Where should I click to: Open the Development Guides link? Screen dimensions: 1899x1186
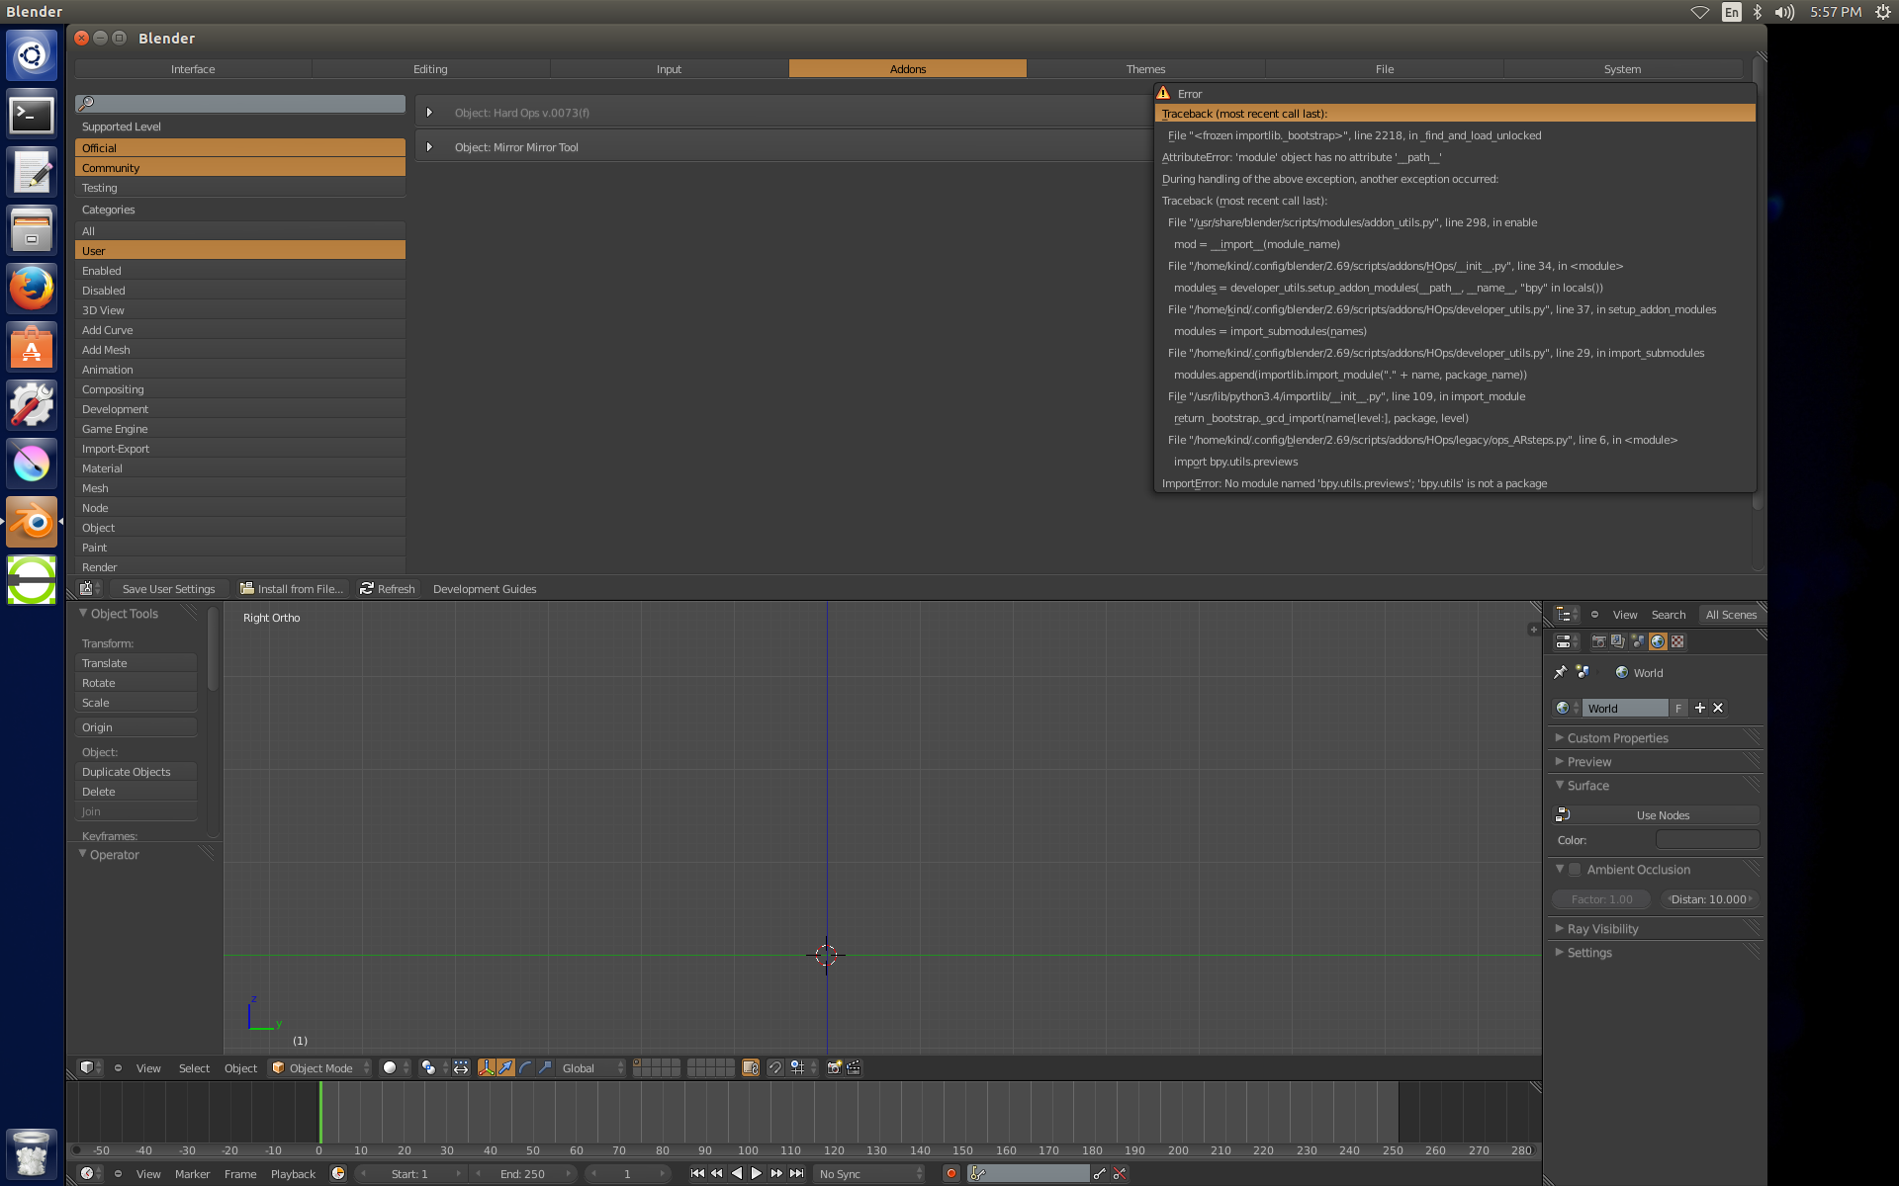[485, 588]
